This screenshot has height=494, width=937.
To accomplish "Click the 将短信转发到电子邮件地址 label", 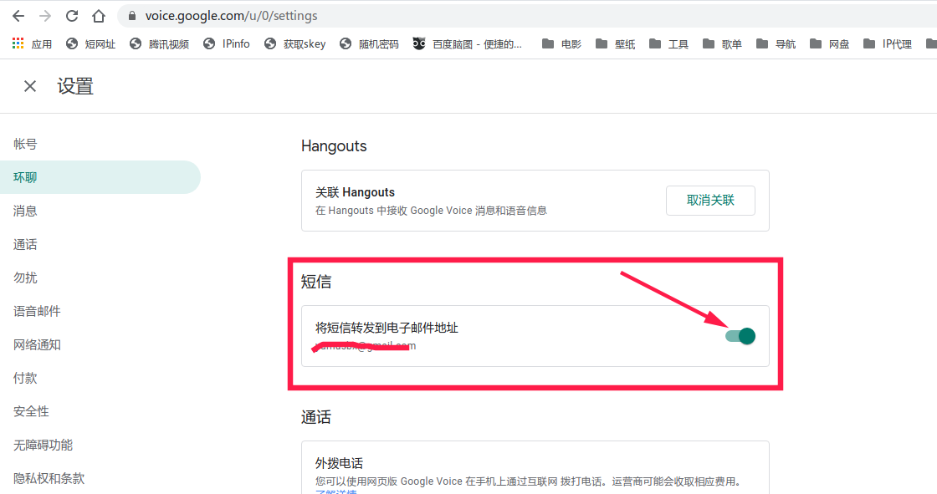I will tap(387, 328).
